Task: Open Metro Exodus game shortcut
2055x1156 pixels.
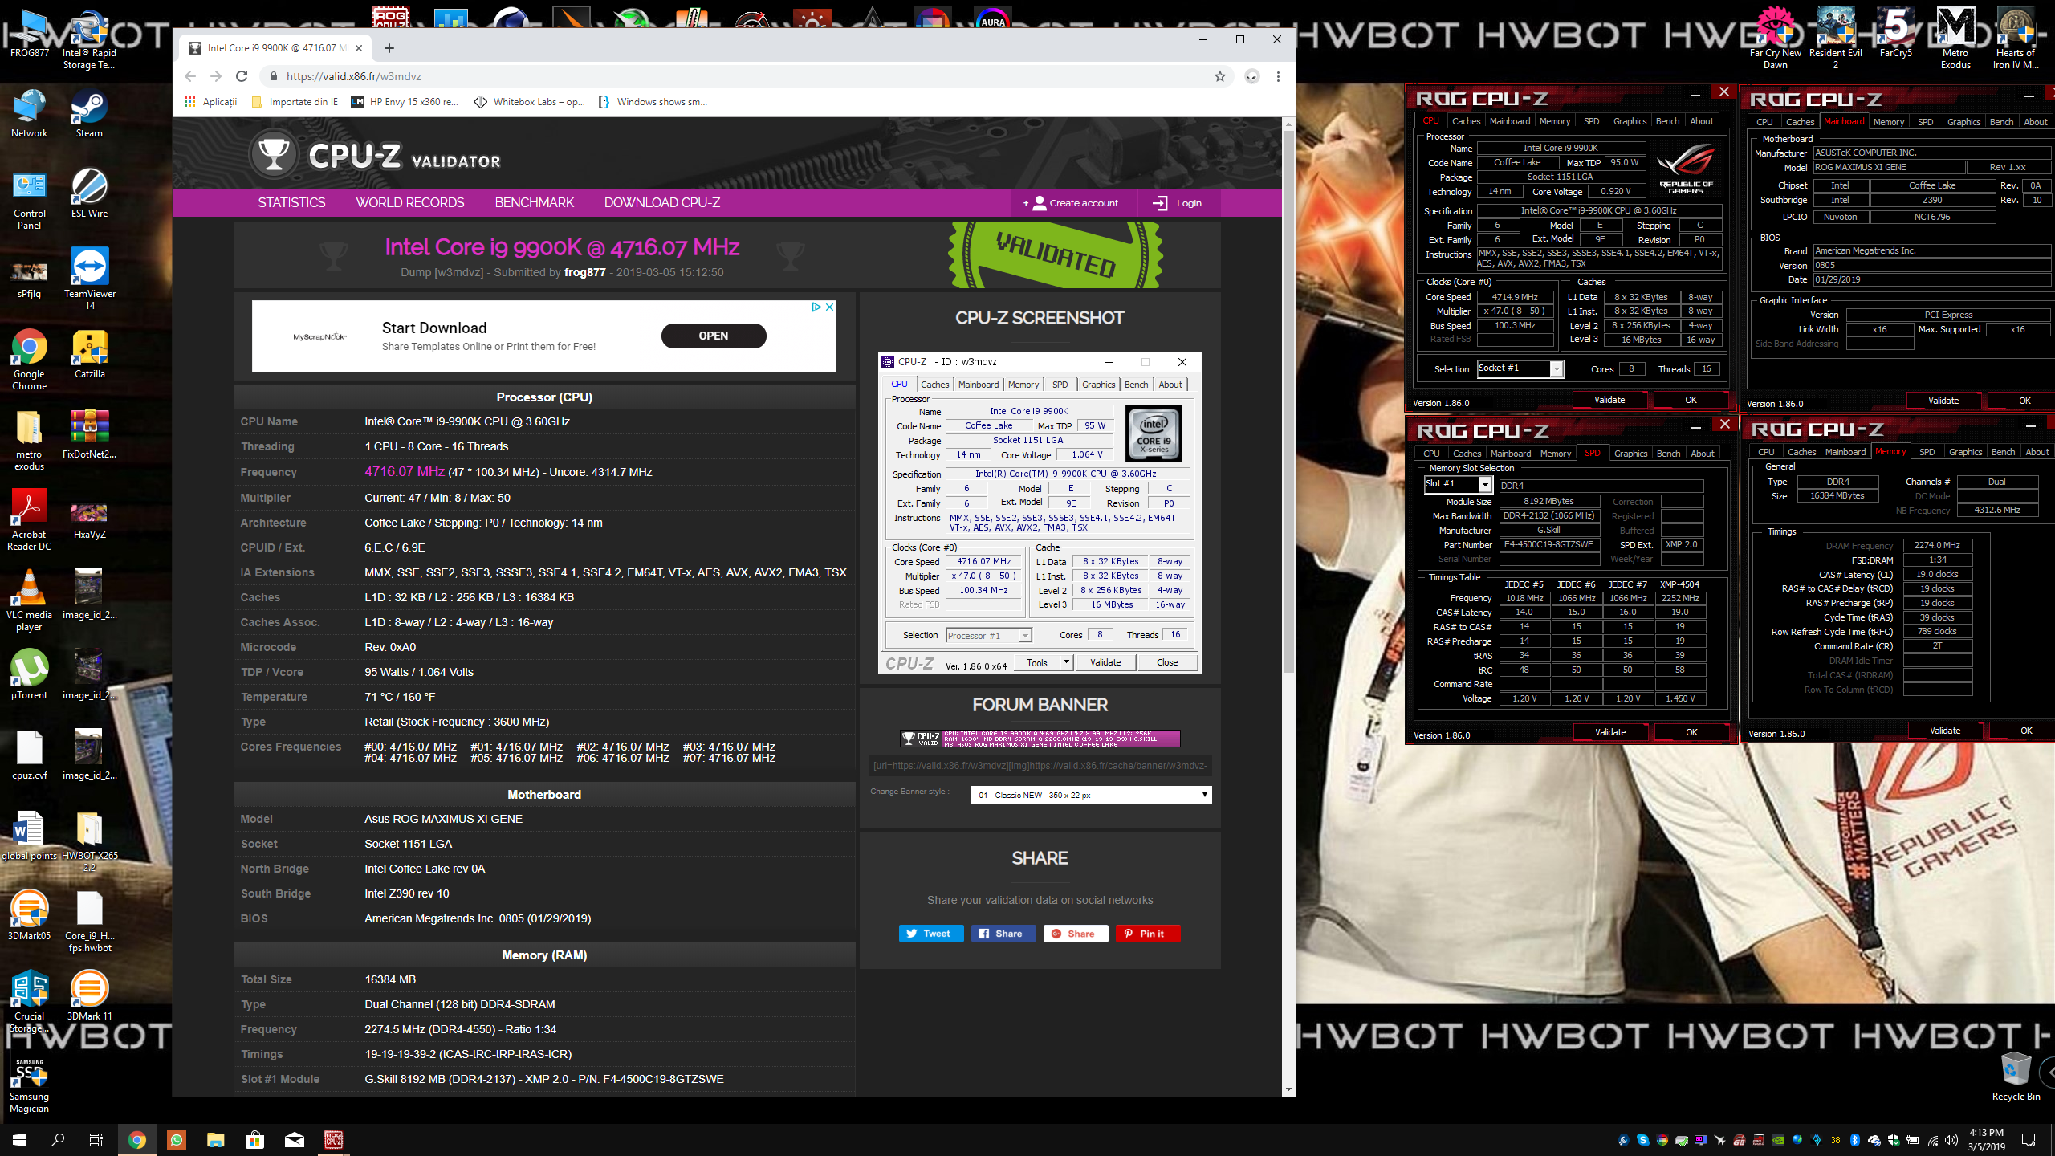Action: 1955,39
